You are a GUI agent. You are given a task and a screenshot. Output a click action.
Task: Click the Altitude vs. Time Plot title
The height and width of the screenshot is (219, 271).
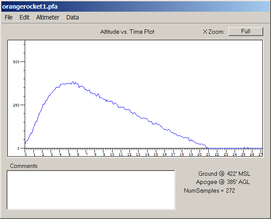(x=127, y=32)
